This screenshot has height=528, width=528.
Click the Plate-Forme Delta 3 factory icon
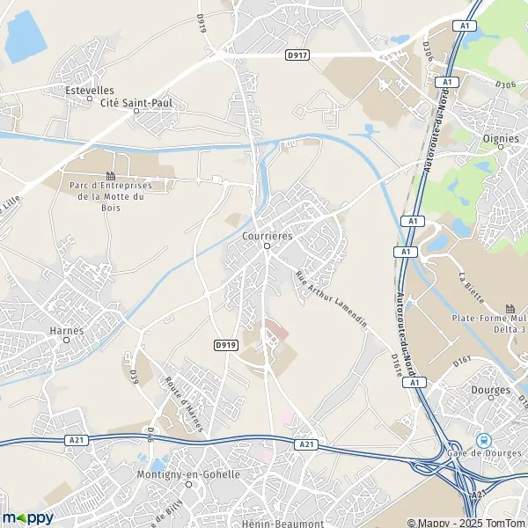click(510, 308)
